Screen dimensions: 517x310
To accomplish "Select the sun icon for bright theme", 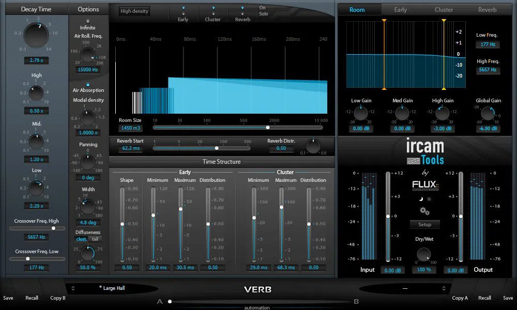I will click(429, 199).
